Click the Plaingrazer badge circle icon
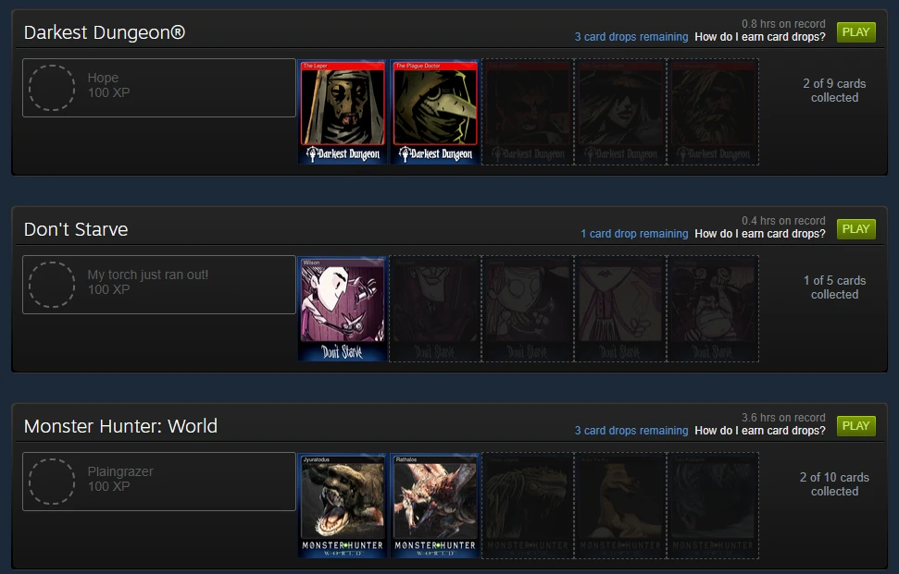 point(52,482)
